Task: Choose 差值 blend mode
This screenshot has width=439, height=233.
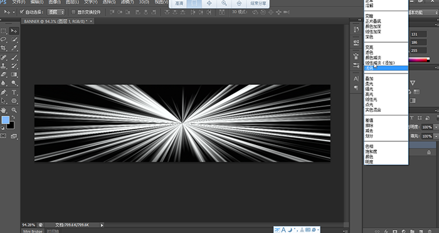Action: [x=386, y=121]
